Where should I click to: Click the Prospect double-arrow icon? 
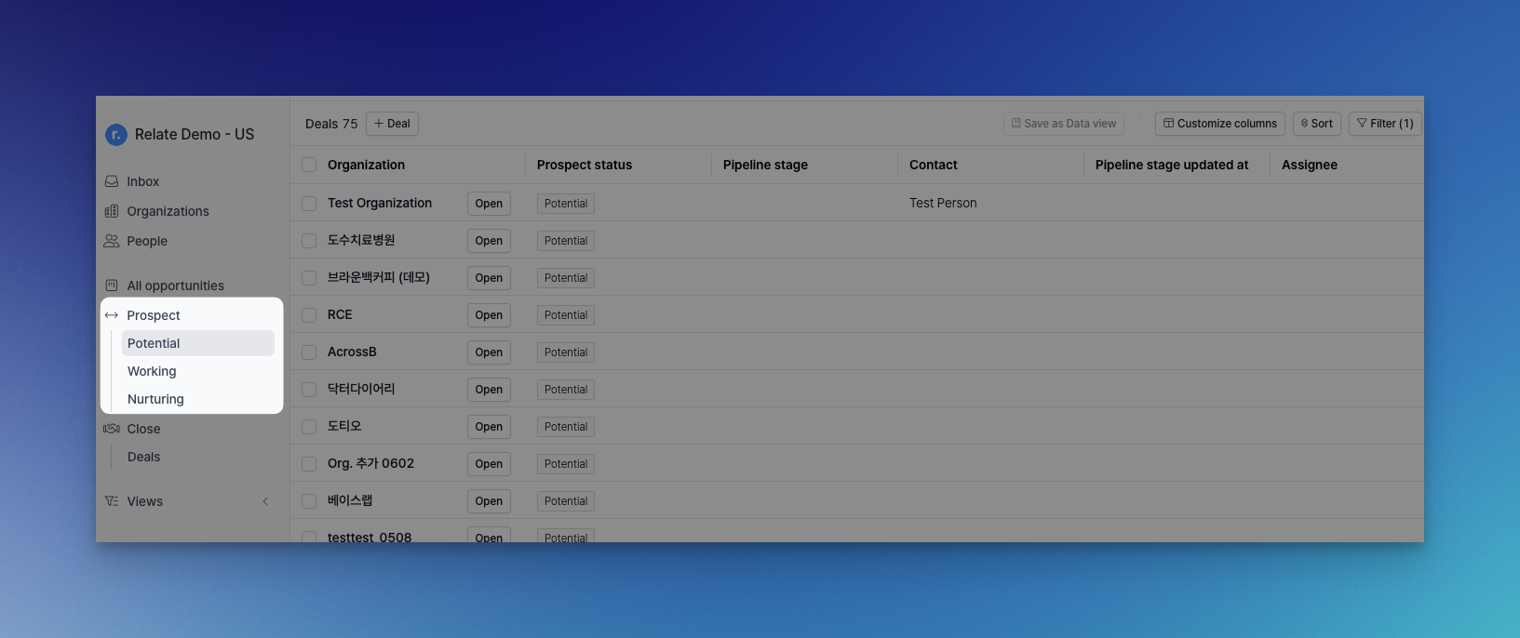[112, 315]
